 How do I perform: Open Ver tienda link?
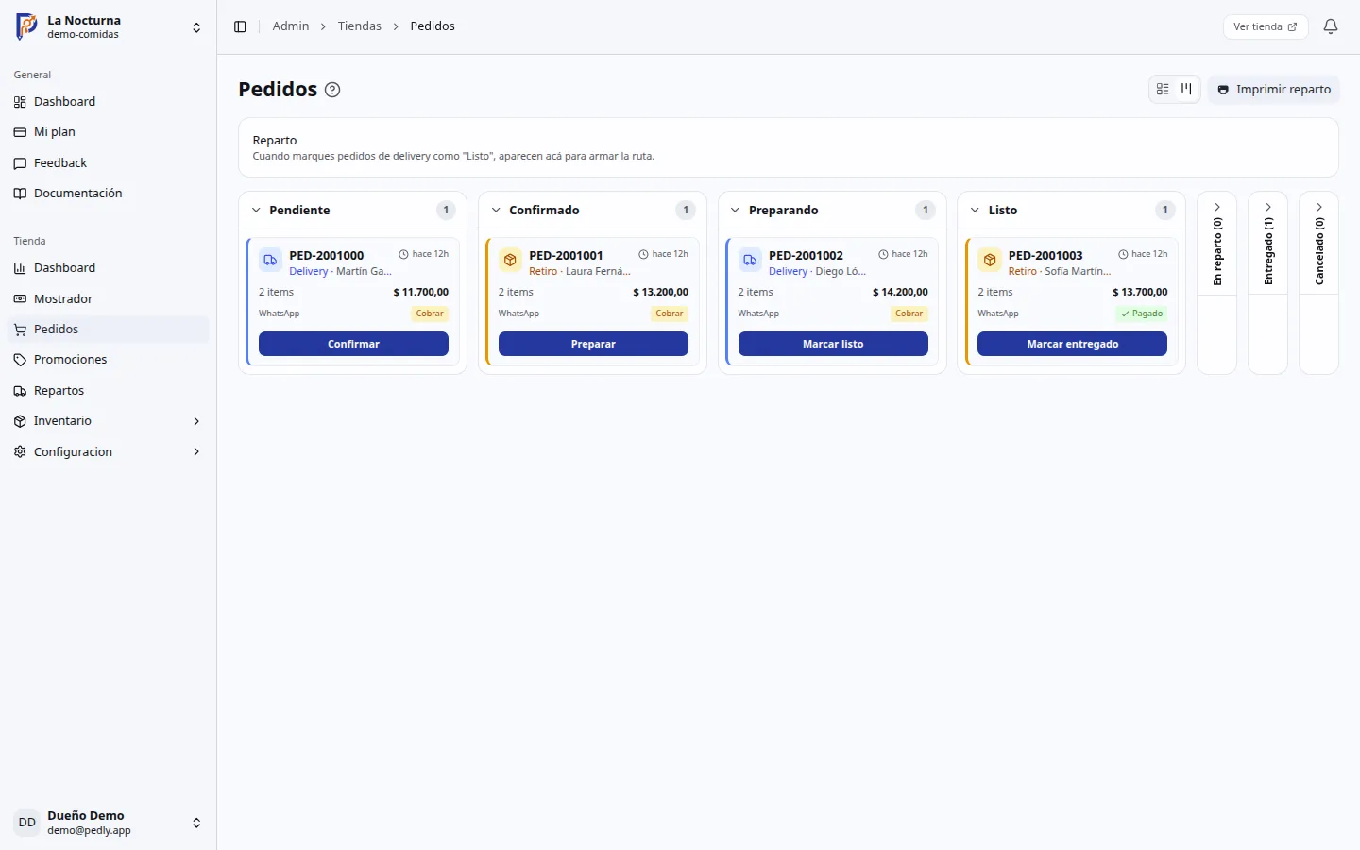1266,26
